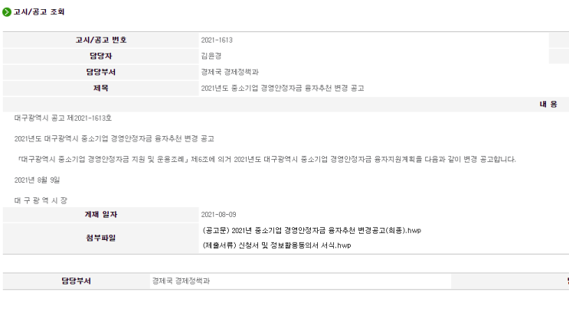Viewport: 569px width, 318px height.
Task: Select the date text 2021년 8월 9일
Action: coord(37,180)
